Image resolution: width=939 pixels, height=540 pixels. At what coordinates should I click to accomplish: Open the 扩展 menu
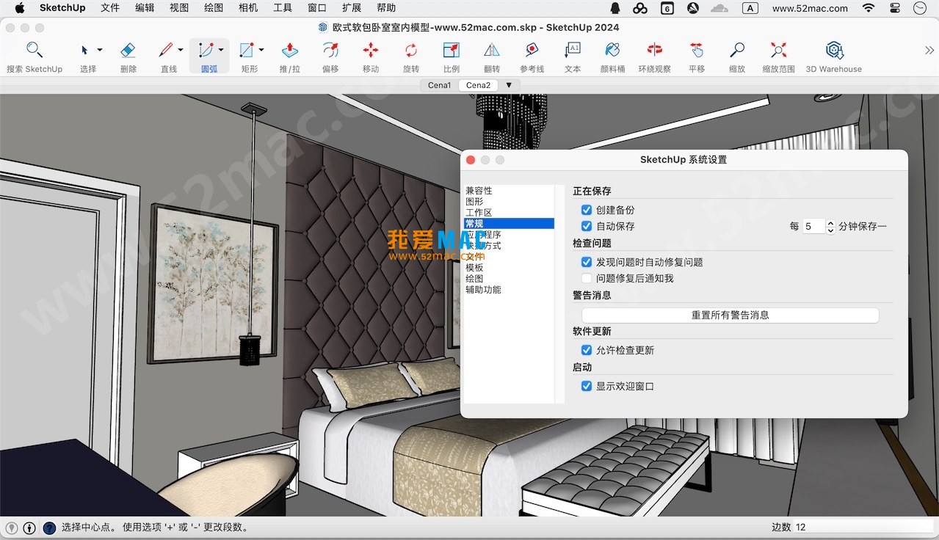click(352, 8)
